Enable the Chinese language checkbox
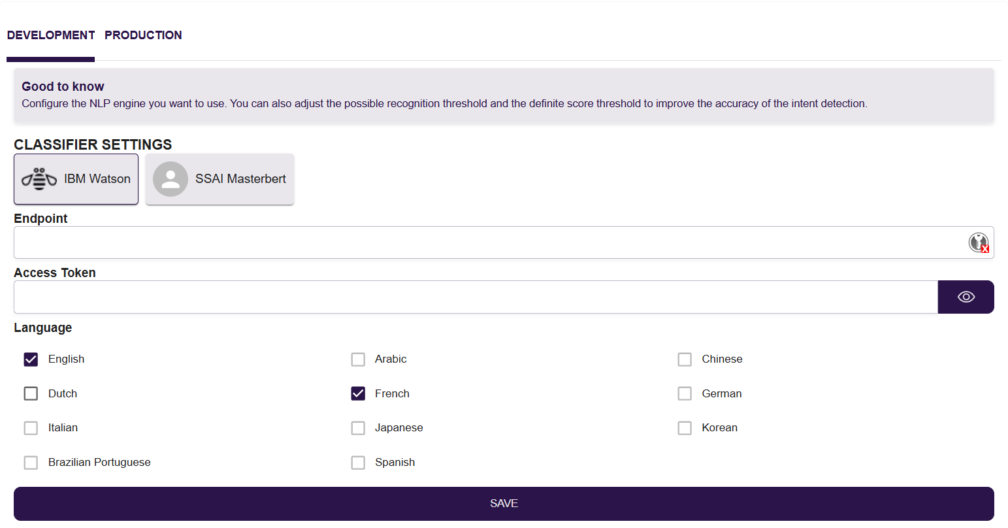This screenshot has height=528, width=1008. pos(685,359)
